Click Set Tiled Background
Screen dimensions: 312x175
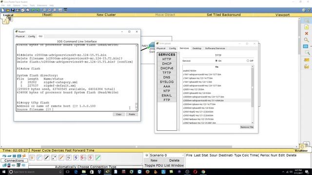(x=224, y=15)
